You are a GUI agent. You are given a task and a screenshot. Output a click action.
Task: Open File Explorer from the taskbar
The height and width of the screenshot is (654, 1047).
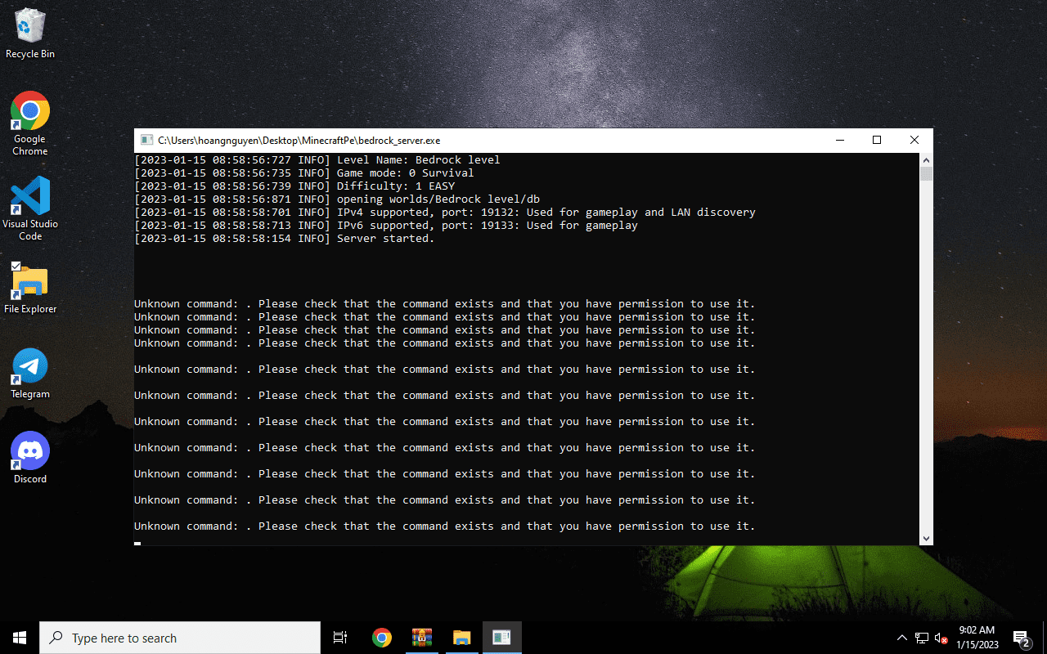(461, 638)
